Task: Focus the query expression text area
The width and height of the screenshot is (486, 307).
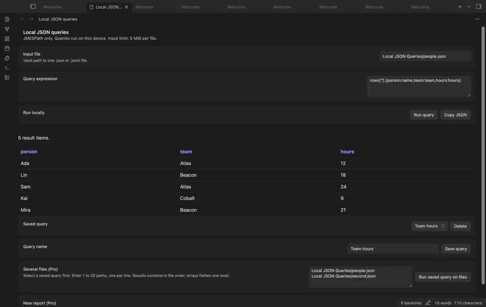Action: [419, 86]
